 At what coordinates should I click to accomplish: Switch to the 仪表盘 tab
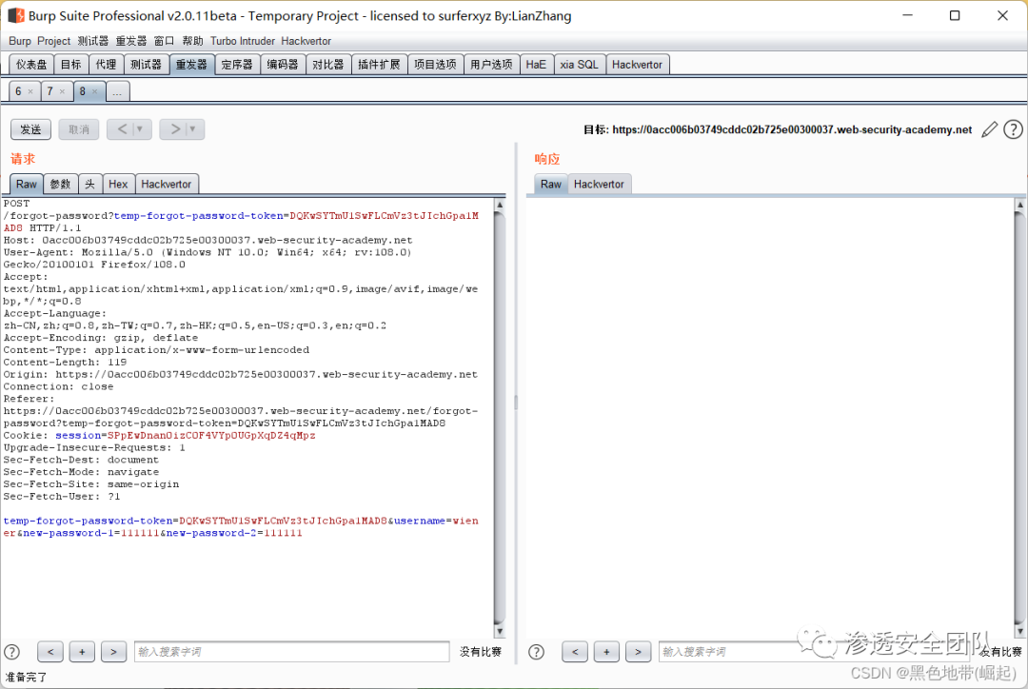pyautogui.click(x=31, y=65)
